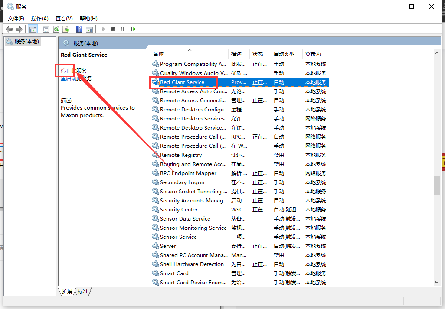Select the Remote Desktop Configu... service
Image resolution: width=445 pixels, height=309 pixels.
coord(240,109)
